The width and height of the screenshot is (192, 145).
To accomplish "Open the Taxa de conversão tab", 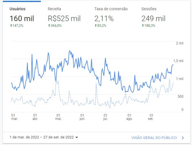I will click(x=111, y=9).
